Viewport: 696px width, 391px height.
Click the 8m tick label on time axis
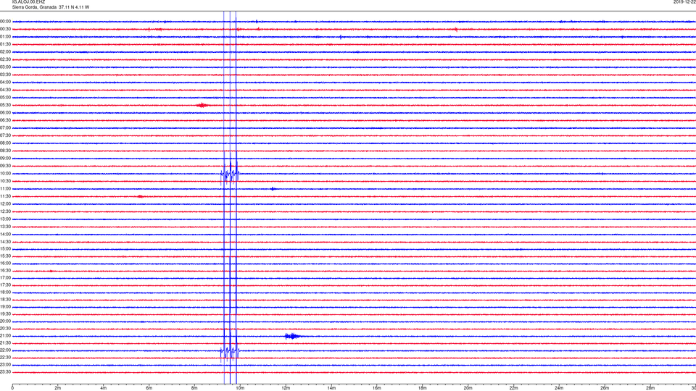(x=194, y=388)
